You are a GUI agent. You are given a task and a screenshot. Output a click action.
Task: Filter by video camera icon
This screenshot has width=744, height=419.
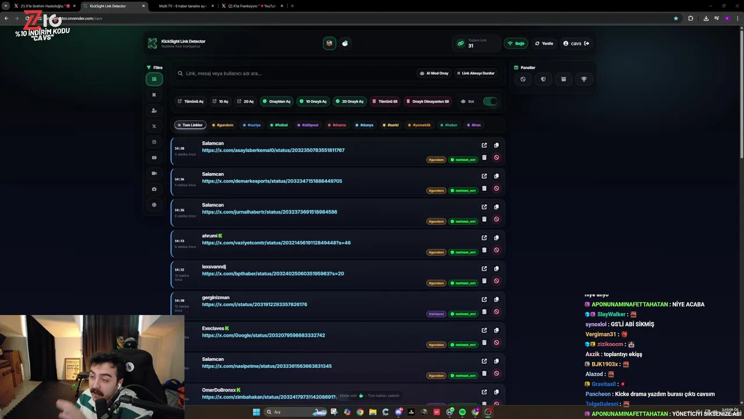(154, 173)
